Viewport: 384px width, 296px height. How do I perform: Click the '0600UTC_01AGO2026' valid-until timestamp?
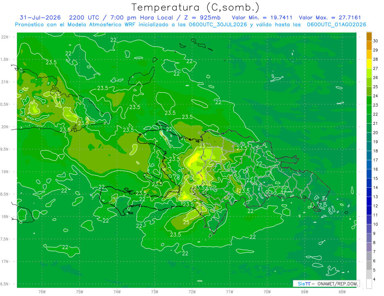coord(336,25)
